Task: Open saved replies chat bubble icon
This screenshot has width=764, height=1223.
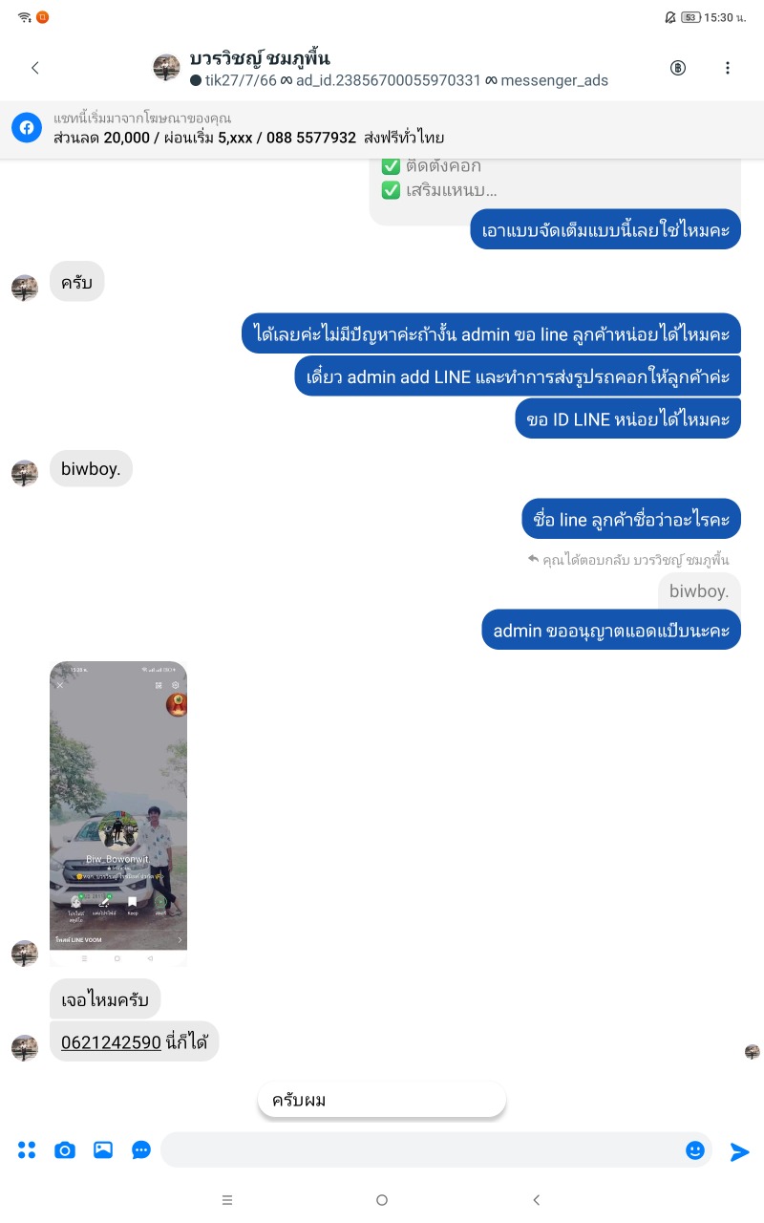Action: point(141,1150)
